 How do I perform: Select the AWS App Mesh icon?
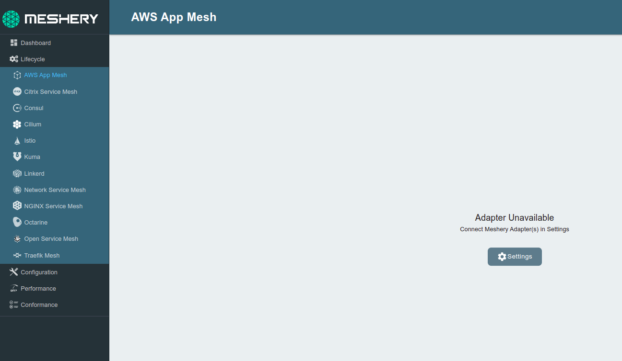(17, 75)
